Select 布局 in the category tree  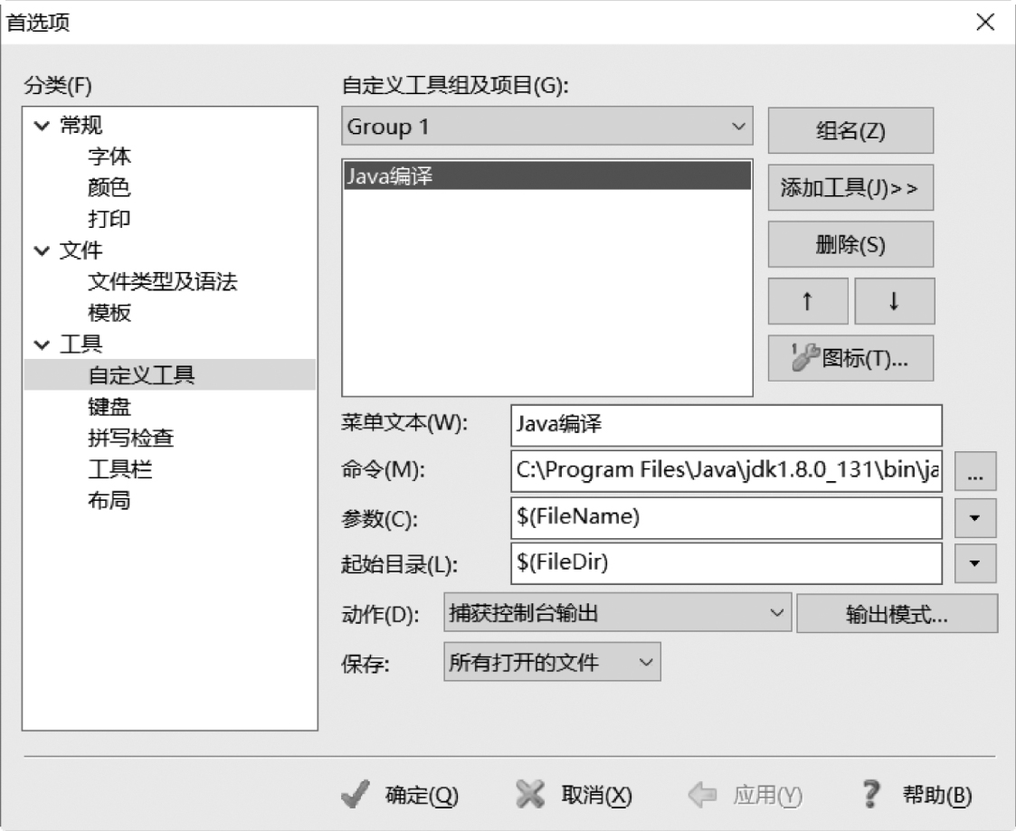click(x=109, y=500)
